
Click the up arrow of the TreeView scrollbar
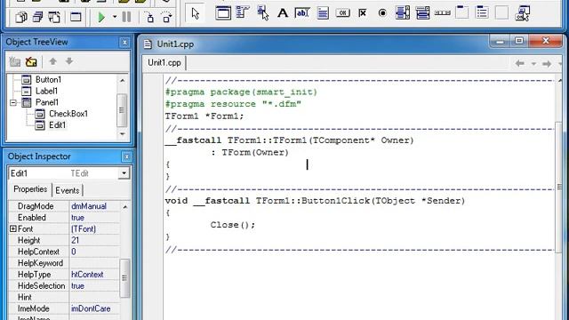click(123, 80)
